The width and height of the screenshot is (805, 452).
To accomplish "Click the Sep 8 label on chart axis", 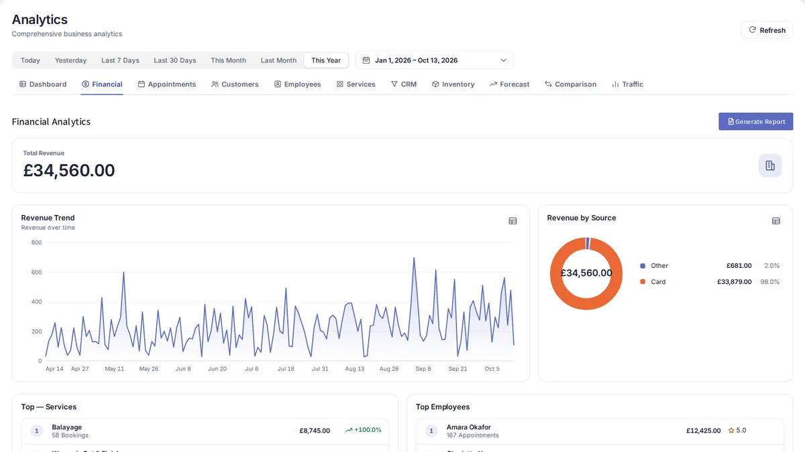I will pos(423,369).
